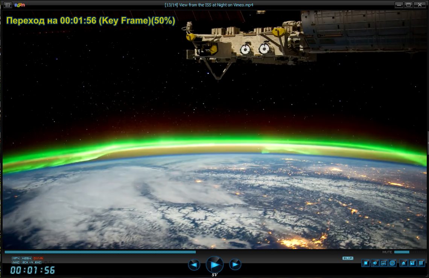The image size is (429, 278).
Task: Open the subtitle options button
Action: pyautogui.click(x=384, y=263)
